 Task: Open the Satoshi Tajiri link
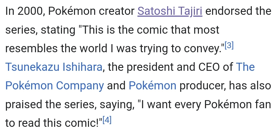tap(170, 12)
